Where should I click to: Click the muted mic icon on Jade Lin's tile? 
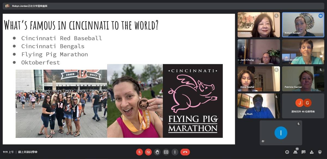(x=276, y=16)
